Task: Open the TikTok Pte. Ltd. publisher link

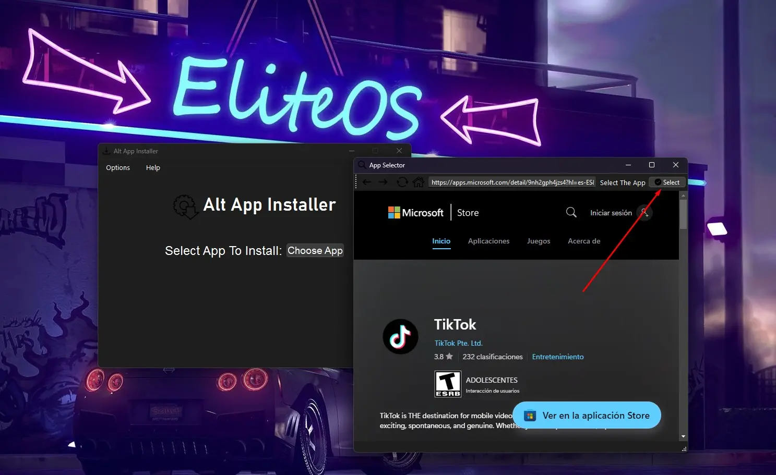Action: (x=458, y=343)
